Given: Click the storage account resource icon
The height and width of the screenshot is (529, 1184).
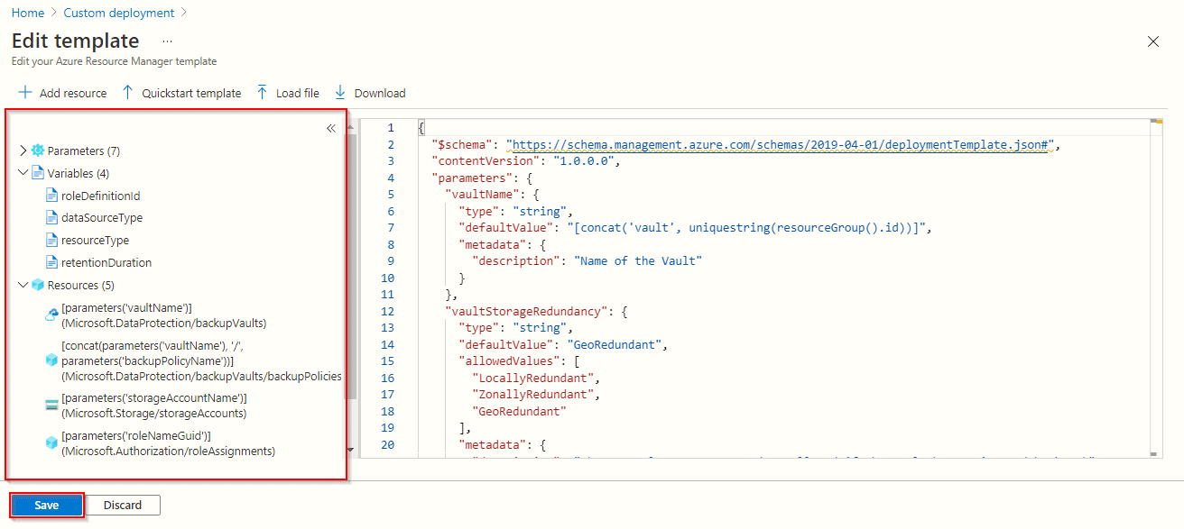Looking at the screenshot, I should [51, 406].
